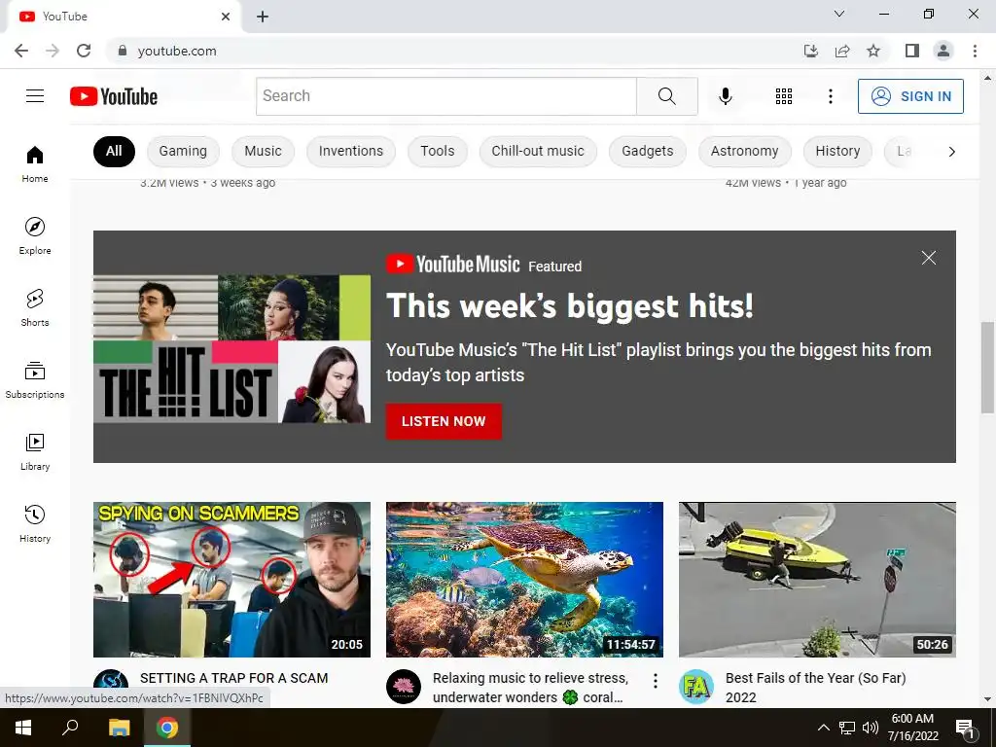996x747 pixels.
Task: Select the Gadgets category chip
Action: tap(647, 151)
